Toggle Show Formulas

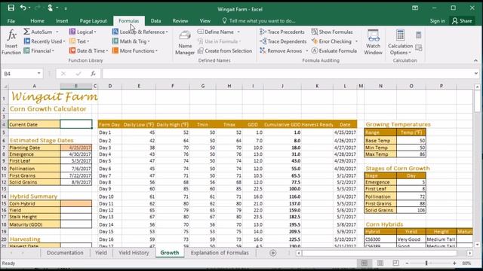tap(332, 32)
